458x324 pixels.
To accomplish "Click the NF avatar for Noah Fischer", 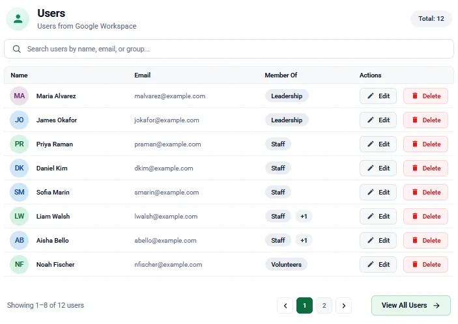I will [x=20, y=265].
